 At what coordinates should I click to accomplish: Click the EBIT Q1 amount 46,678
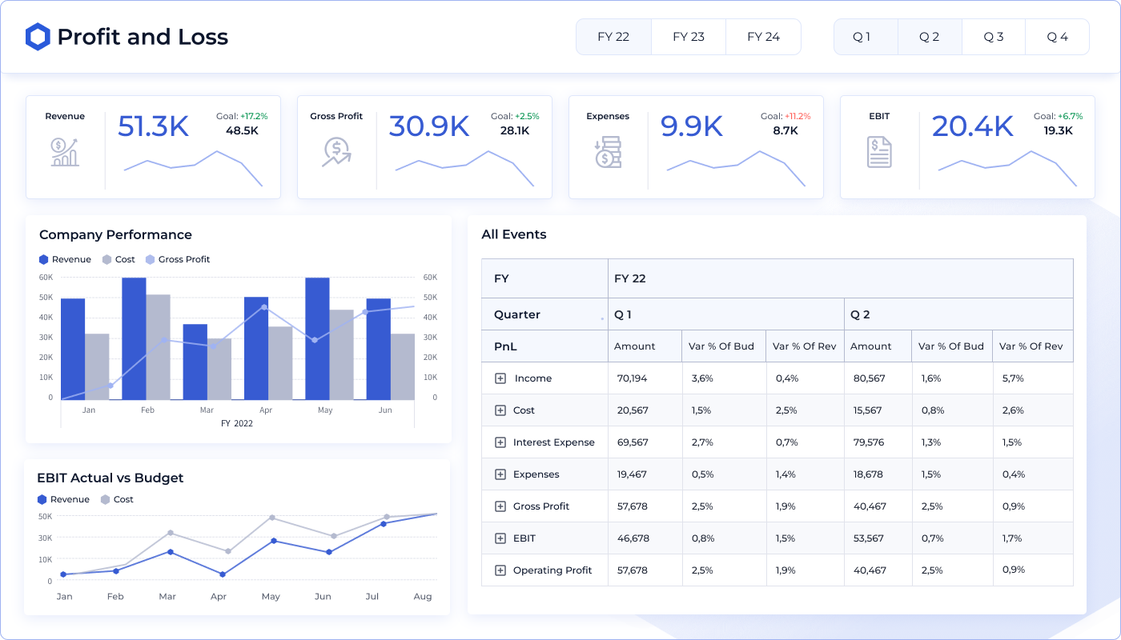coord(633,538)
